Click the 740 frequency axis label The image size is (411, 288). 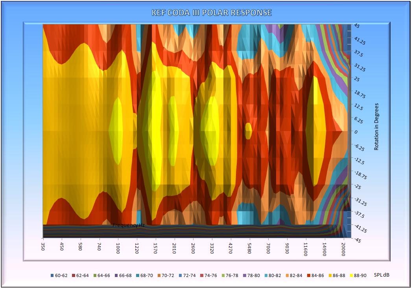99,246
